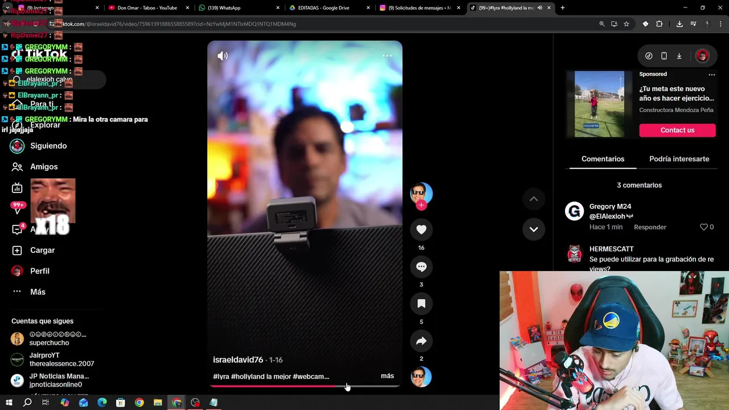Open the messages icon with 4 badge
The height and width of the screenshot is (410, 729).
click(17, 229)
